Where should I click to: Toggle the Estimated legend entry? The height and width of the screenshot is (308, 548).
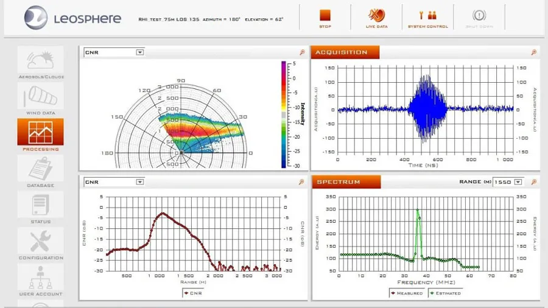[x=445, y=293]
